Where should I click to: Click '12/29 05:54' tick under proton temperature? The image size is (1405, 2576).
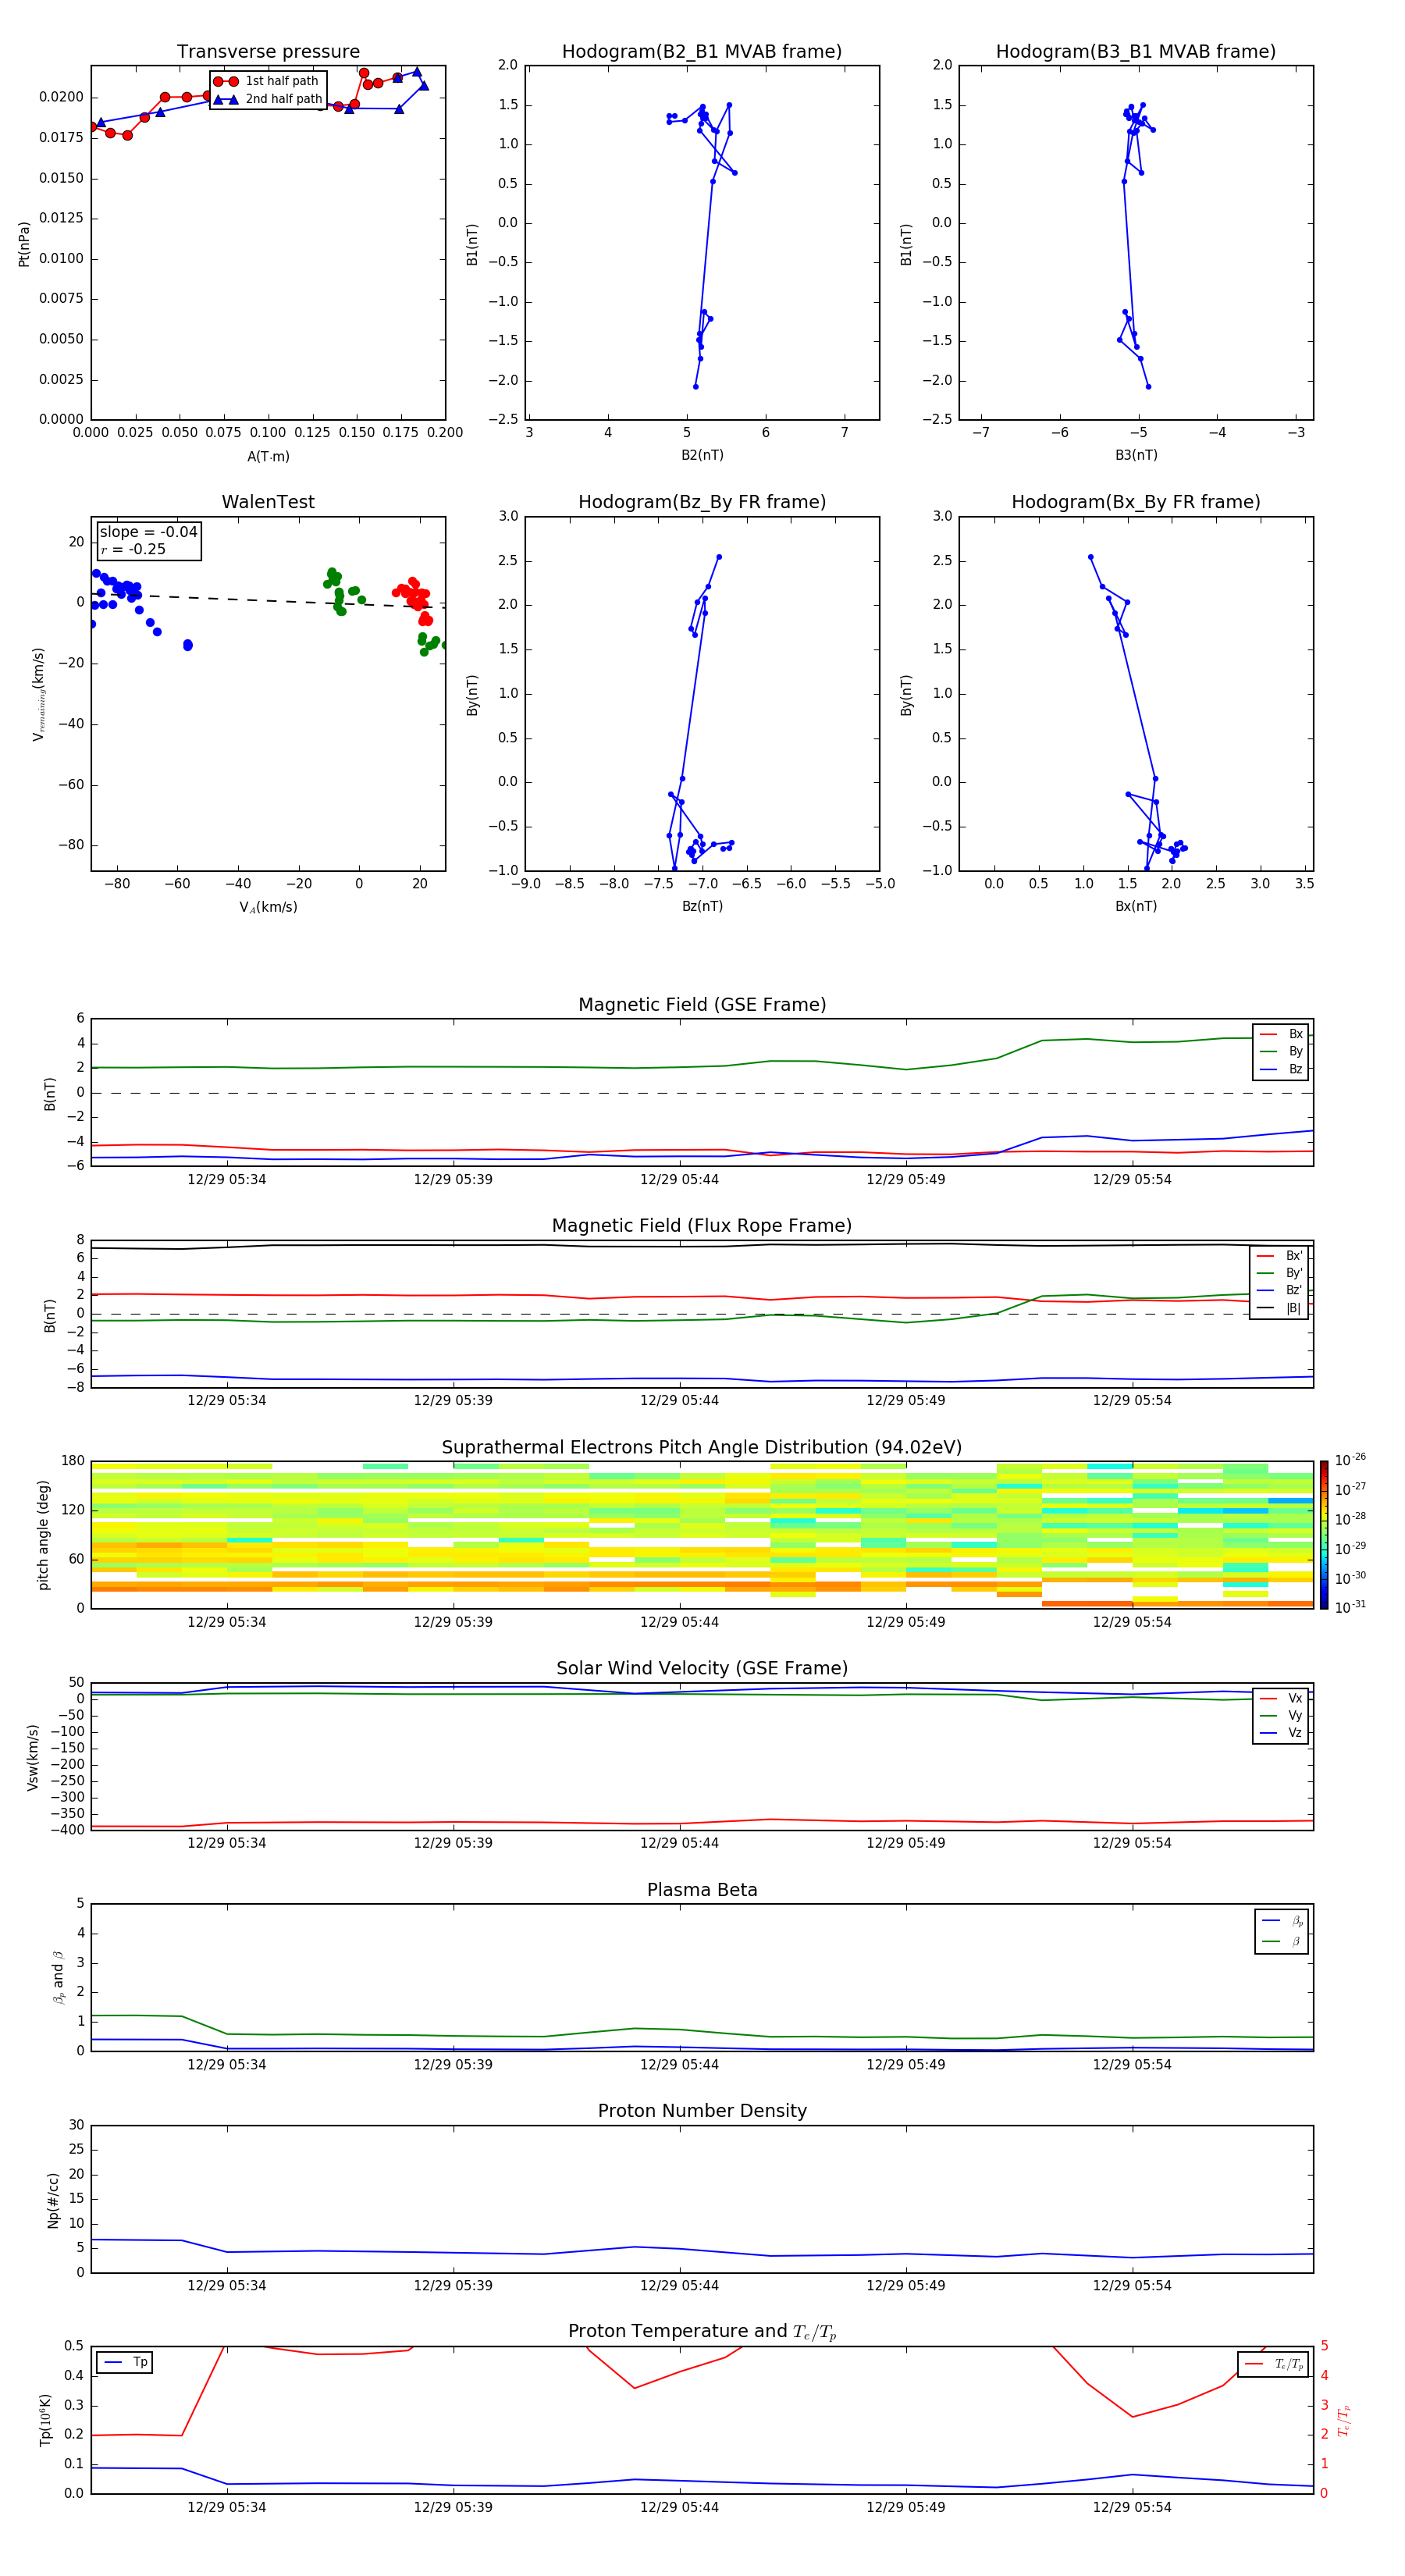coord(1132,2507)
